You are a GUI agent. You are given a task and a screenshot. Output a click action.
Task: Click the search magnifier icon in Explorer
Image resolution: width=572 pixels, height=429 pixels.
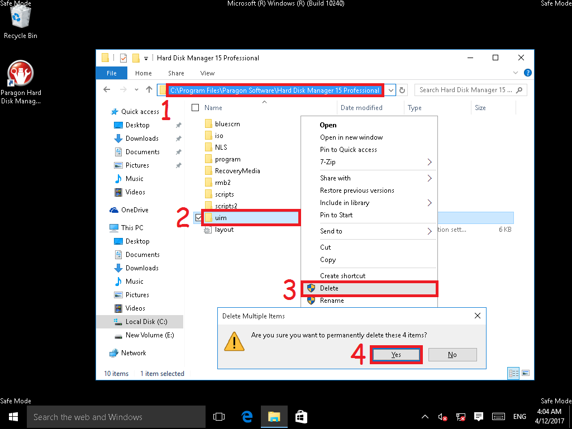519,90
